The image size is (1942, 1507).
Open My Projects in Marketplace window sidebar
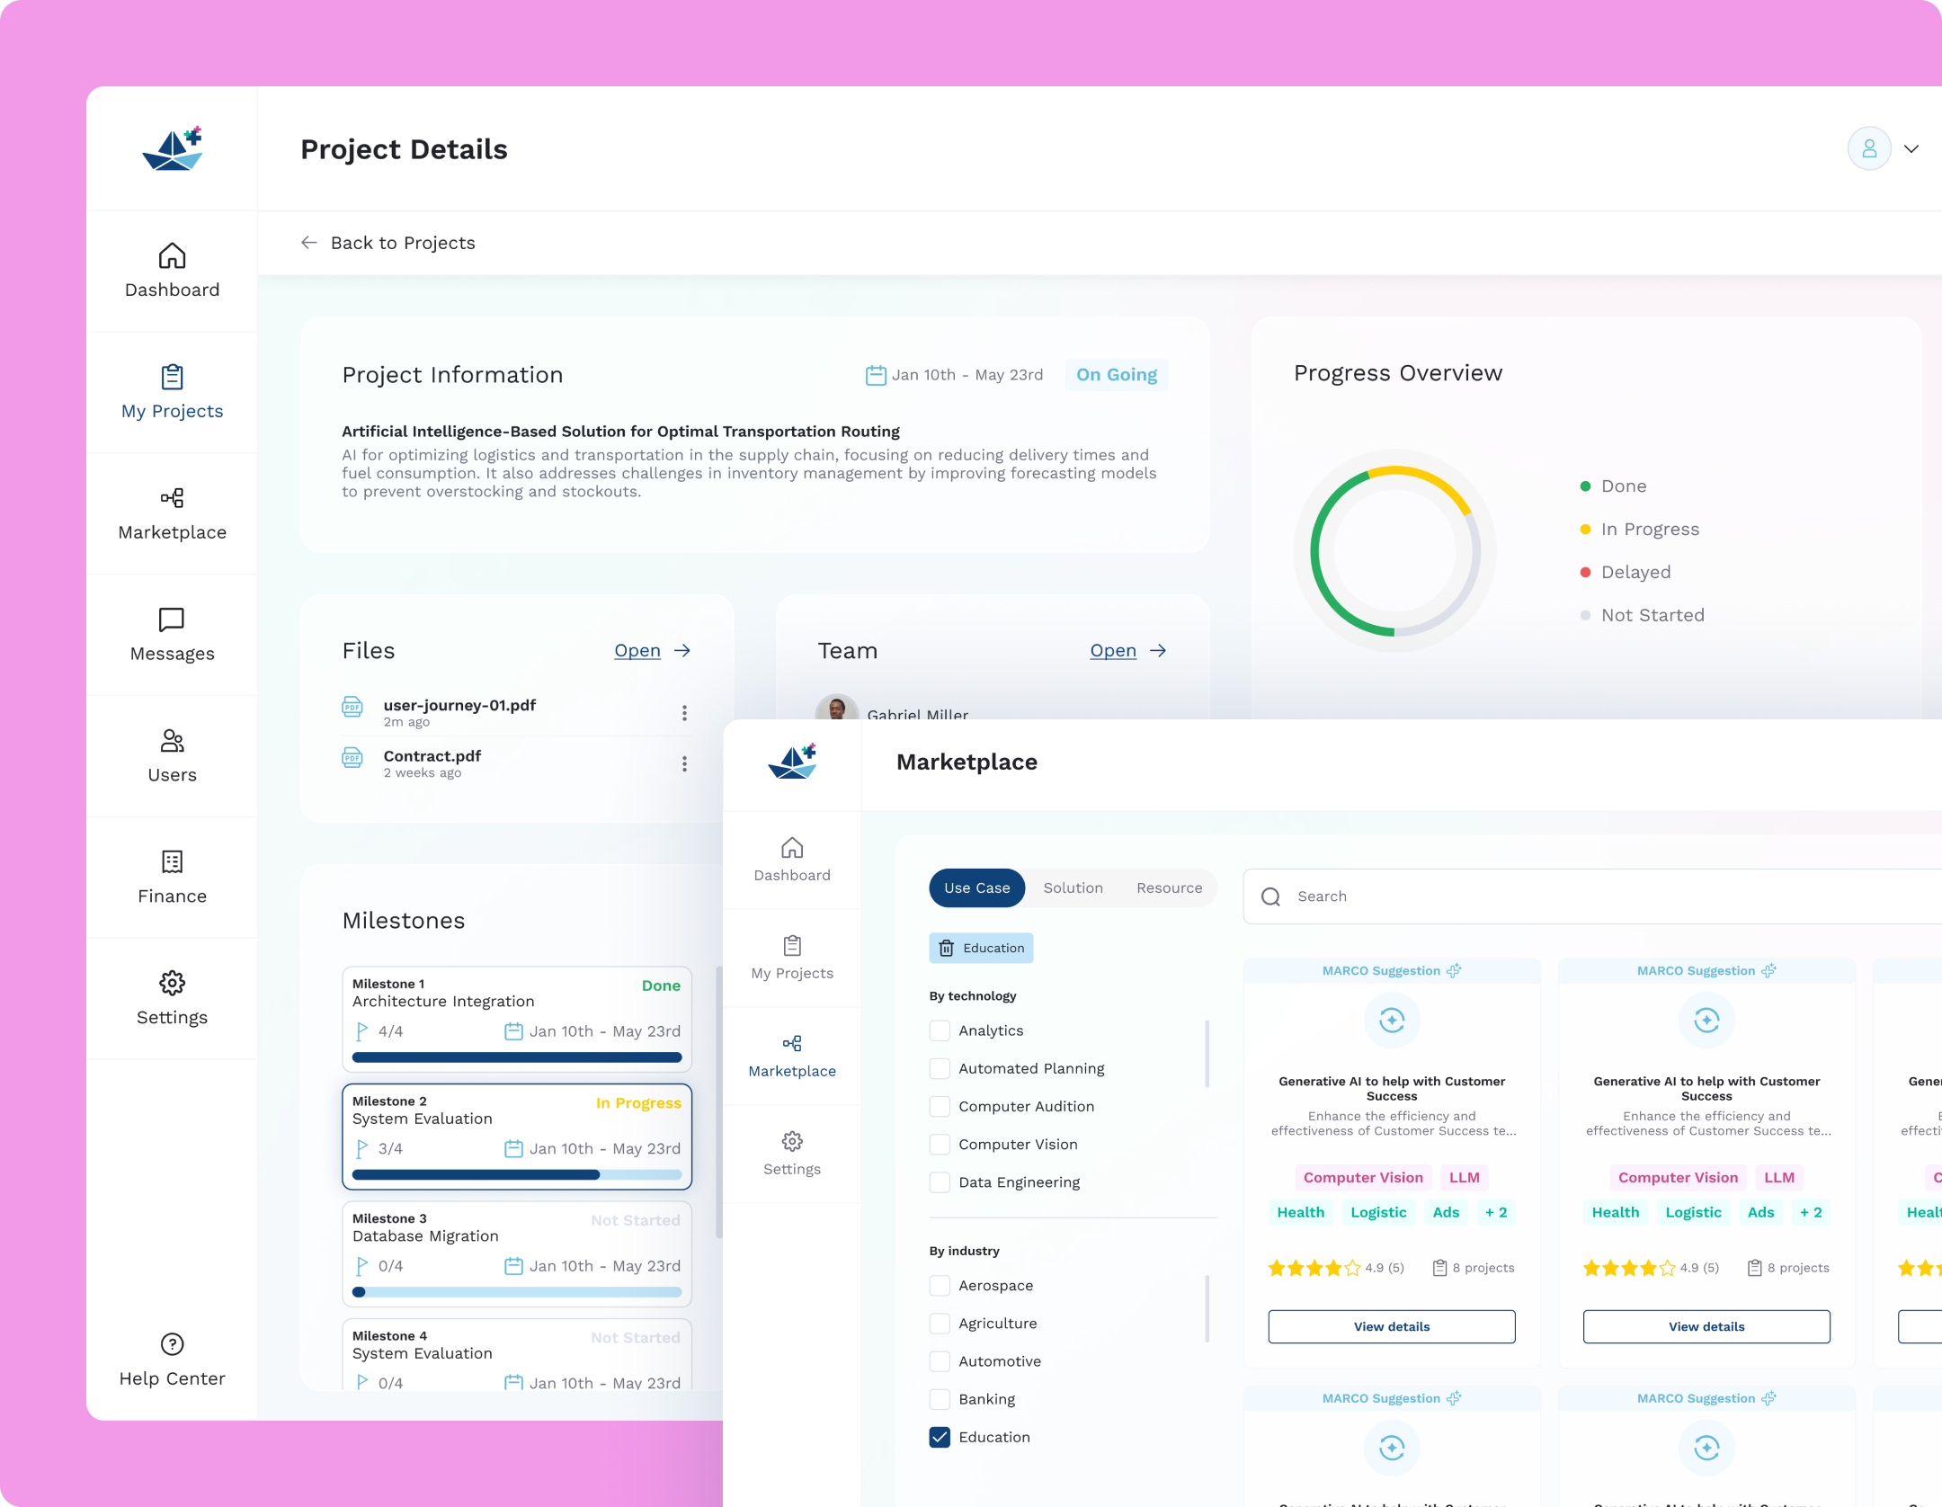792,958
